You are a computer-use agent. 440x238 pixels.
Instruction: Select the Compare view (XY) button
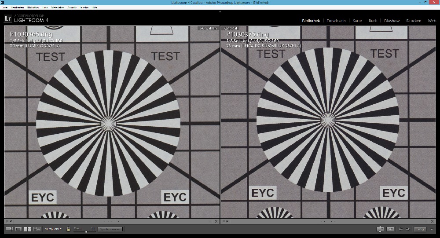click(27, 229)
